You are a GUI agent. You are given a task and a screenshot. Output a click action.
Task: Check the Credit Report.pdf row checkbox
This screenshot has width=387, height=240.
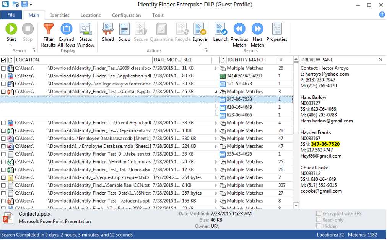coord(3,123)
